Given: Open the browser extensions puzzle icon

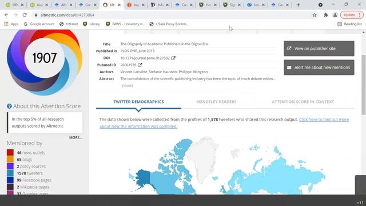Looking at the screenshot, I should click(326, 15).
